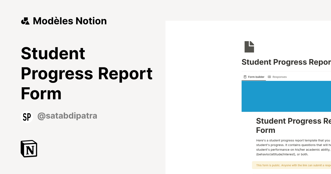This screenshot has height=174, width=331.
Task: Click the yellow notice banner background
Action: [291, 165]
